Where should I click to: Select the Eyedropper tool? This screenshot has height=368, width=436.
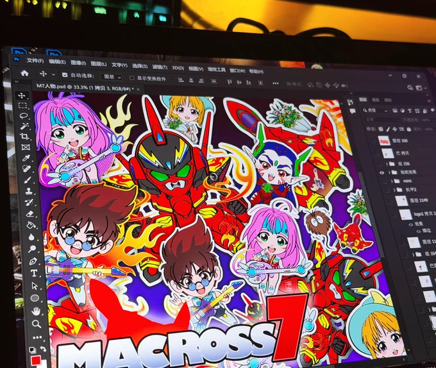pyautogui.click(x=27, y=158)
